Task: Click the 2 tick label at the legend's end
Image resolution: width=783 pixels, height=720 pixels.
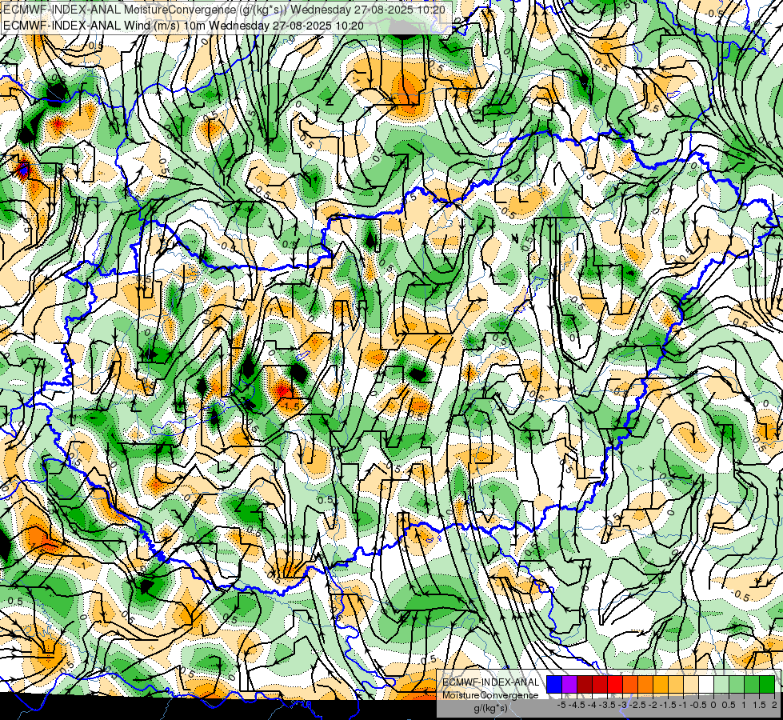Action: click(x=774, y=705)
